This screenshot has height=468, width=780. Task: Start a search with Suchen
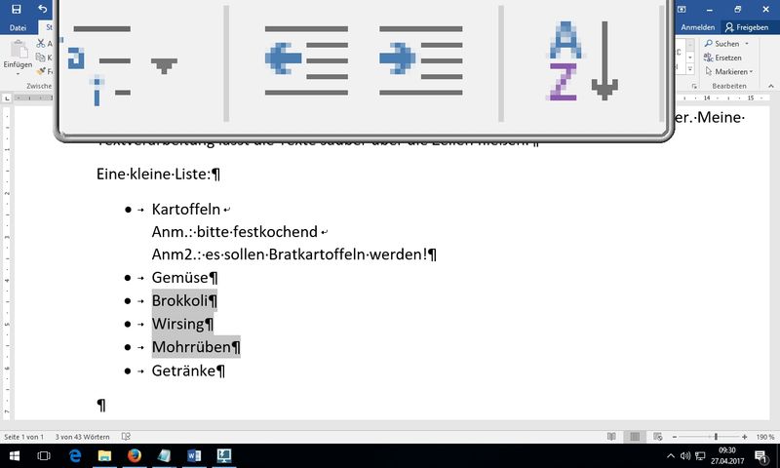721,44
